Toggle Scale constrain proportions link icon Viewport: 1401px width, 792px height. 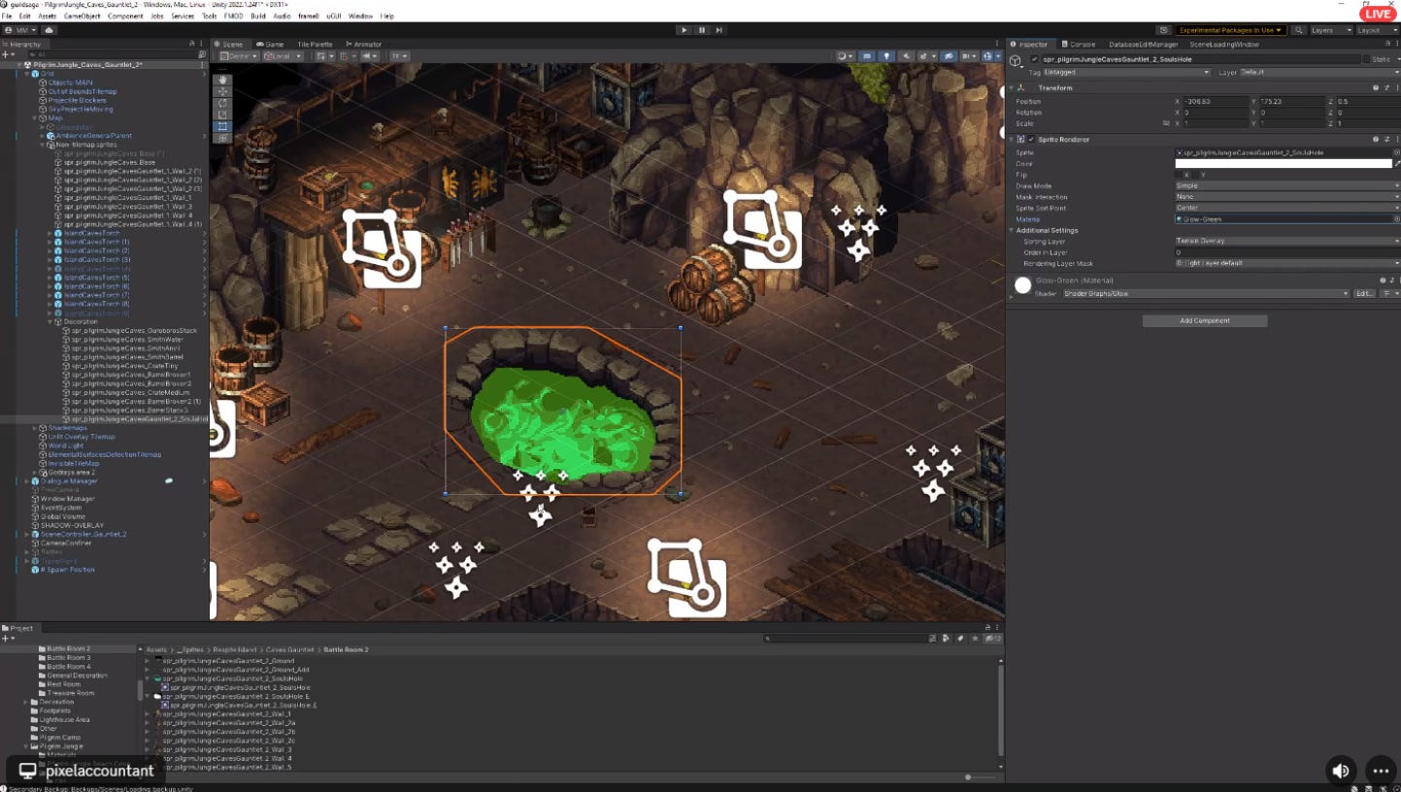1166,123
